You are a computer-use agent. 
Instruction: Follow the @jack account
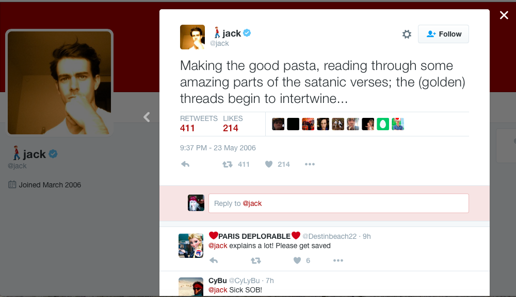tap(443, 34)
